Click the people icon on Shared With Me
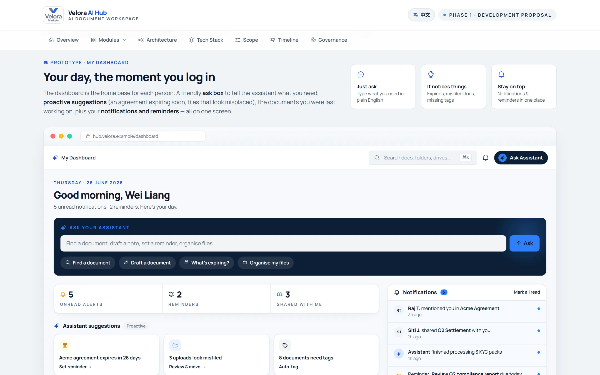600x375 pixels. (280, 294)
